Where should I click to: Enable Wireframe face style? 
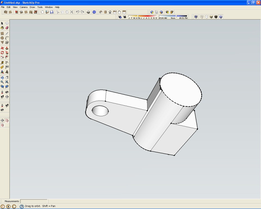202,17
